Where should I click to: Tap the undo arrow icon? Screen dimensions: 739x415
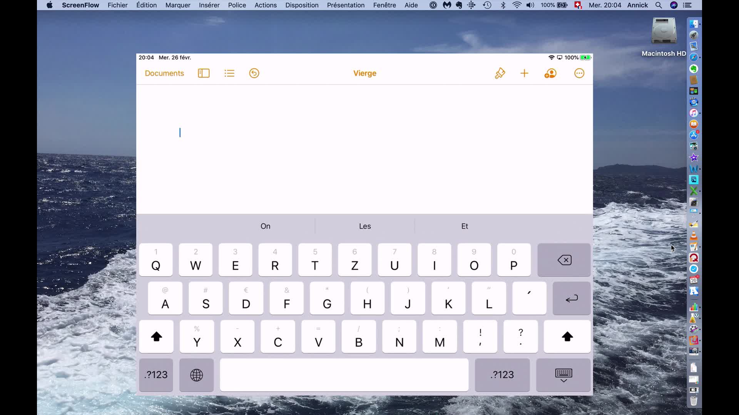tap(254, 73)
